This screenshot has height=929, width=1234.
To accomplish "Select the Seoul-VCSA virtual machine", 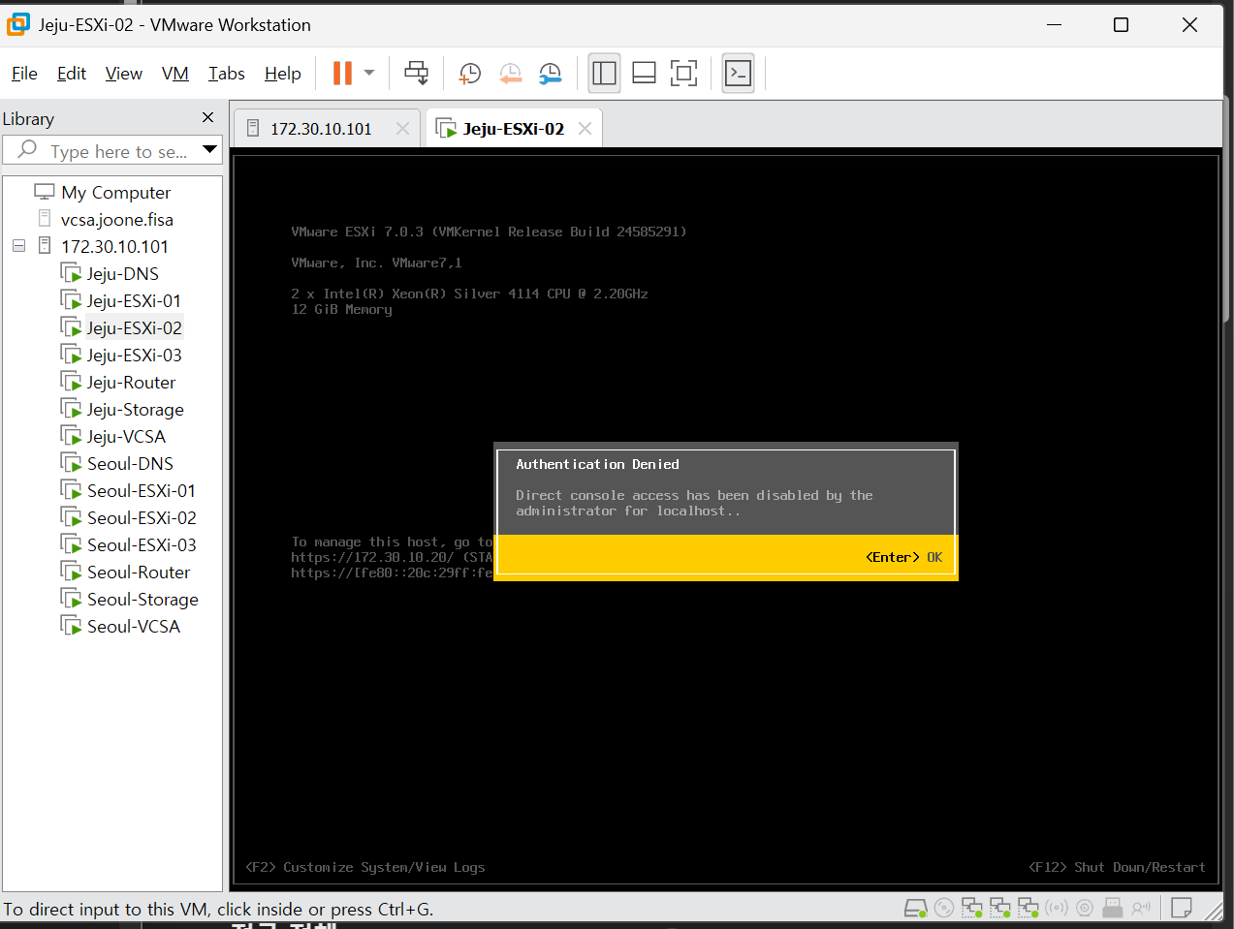I will 134,627.
